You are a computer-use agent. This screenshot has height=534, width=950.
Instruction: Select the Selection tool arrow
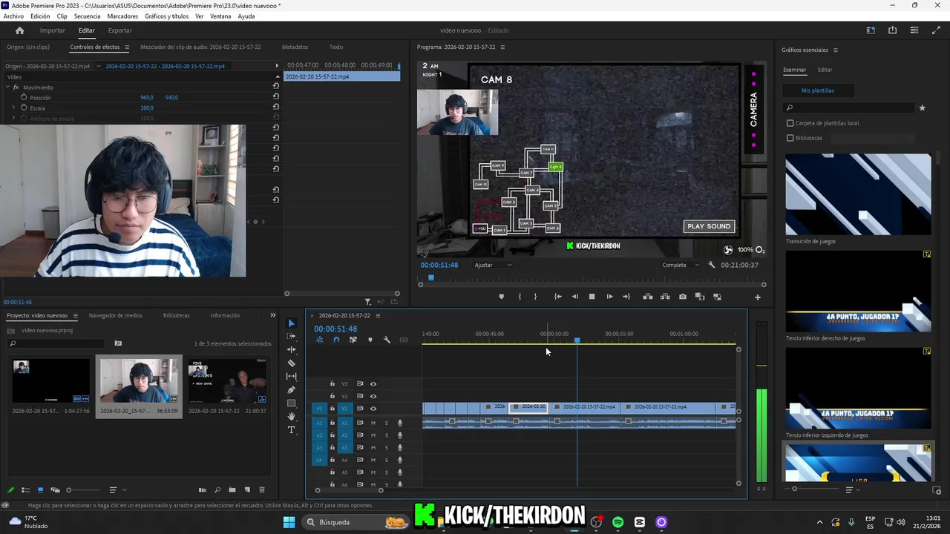[x=291, y=323]
